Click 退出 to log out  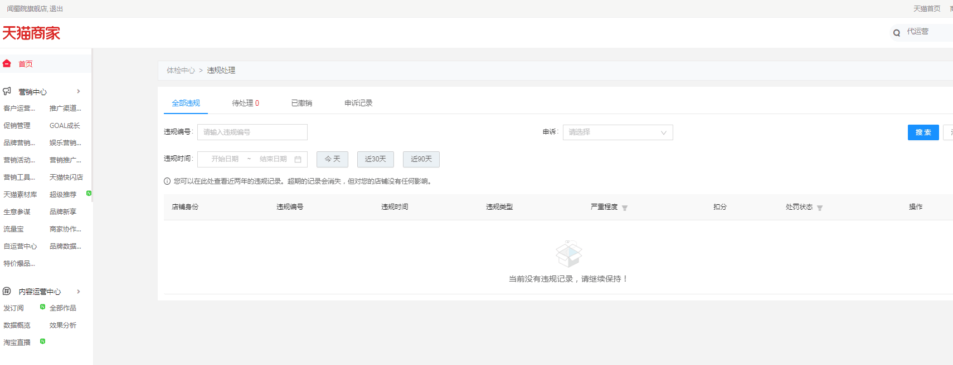point(56,9)
